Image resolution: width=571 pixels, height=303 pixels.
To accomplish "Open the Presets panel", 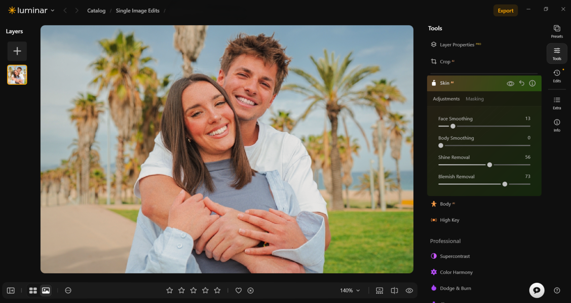I will 557,31.
